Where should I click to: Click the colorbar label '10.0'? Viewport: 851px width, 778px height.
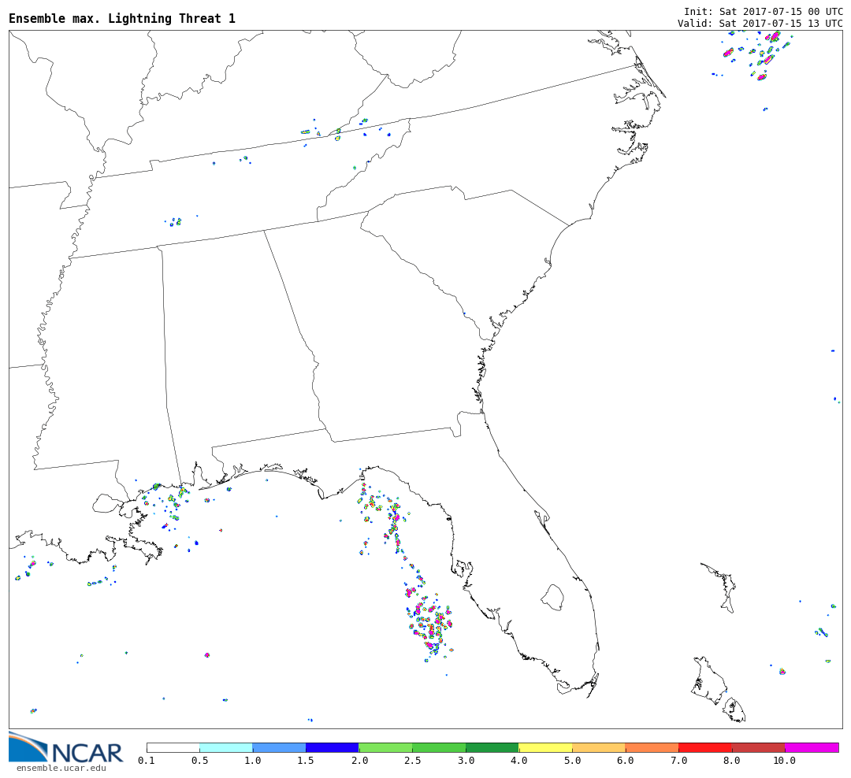(x=785, y=761)
